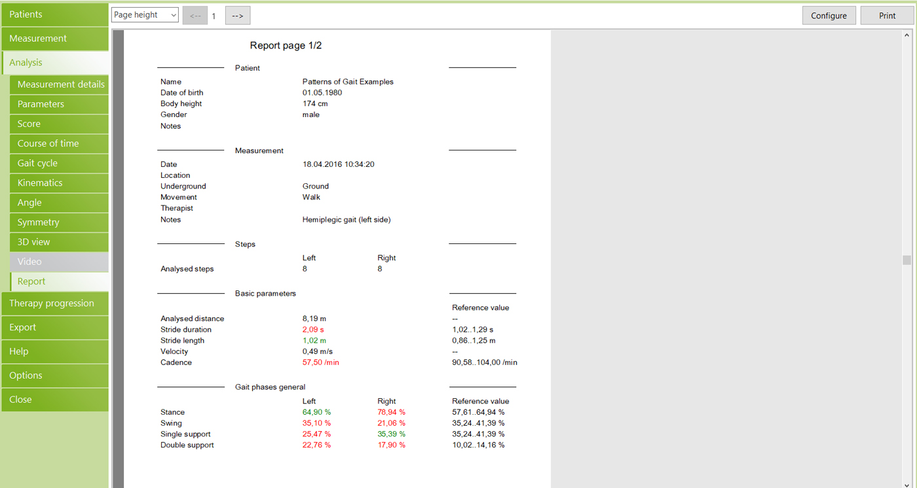Screen dimensions: 917x488
Task: Click the Report page 1/2 heading
Action: (x=286, y=46)
